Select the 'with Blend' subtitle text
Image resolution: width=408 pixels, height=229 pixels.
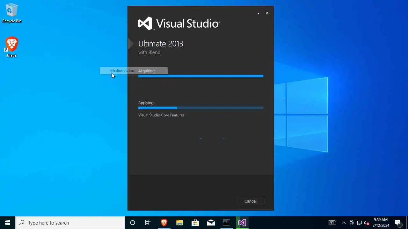click(149, 52)
